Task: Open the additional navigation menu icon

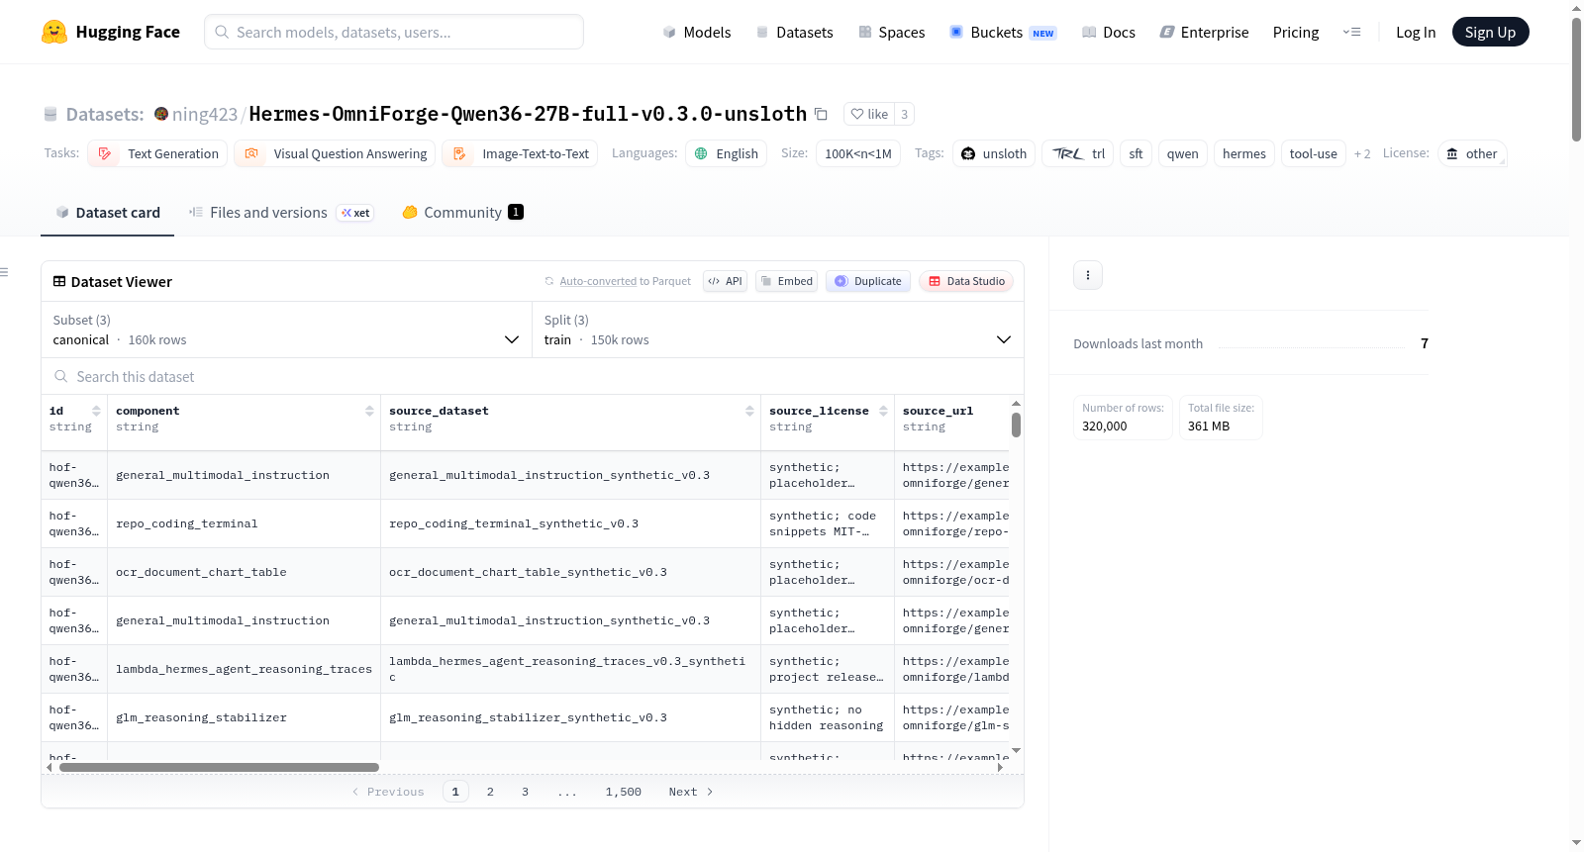Action: point(1351,32)
